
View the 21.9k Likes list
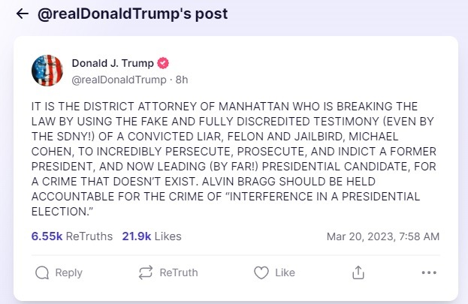tap(150, 236)
